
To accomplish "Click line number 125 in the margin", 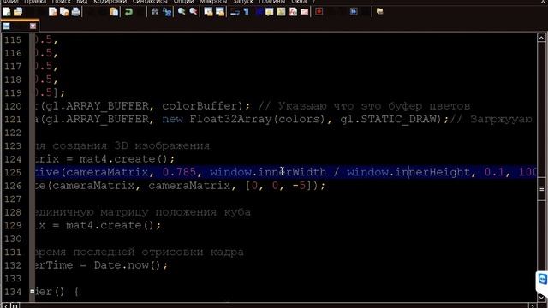I will click(13, 173).
